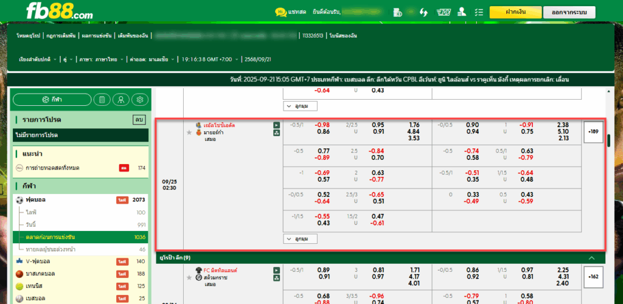Open the GMT +7:00 time zone dropdown

[x=210, y=60]
